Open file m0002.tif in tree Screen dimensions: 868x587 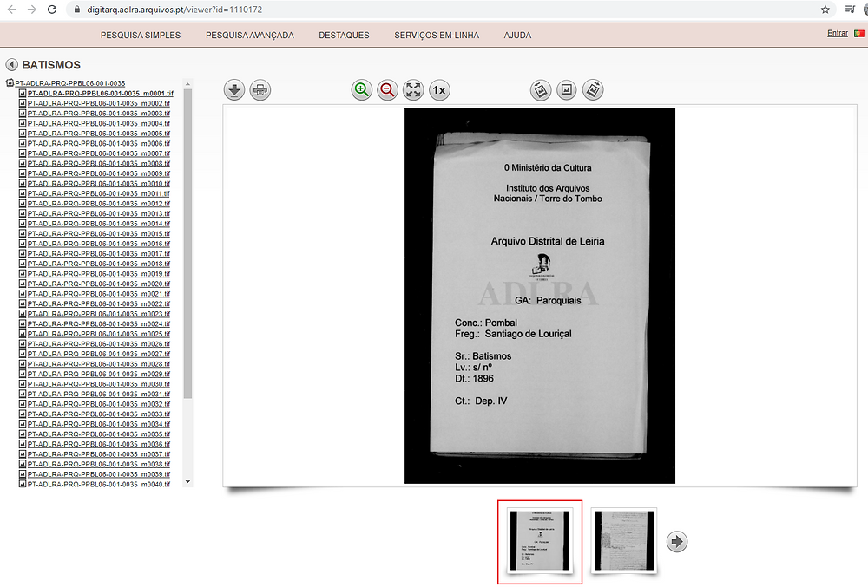tap(99, 103)
